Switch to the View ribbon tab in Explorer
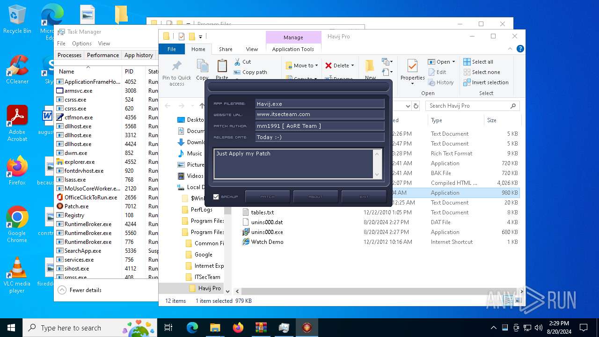Viewport: 599px width, 337px height. (x=252, y=49)
